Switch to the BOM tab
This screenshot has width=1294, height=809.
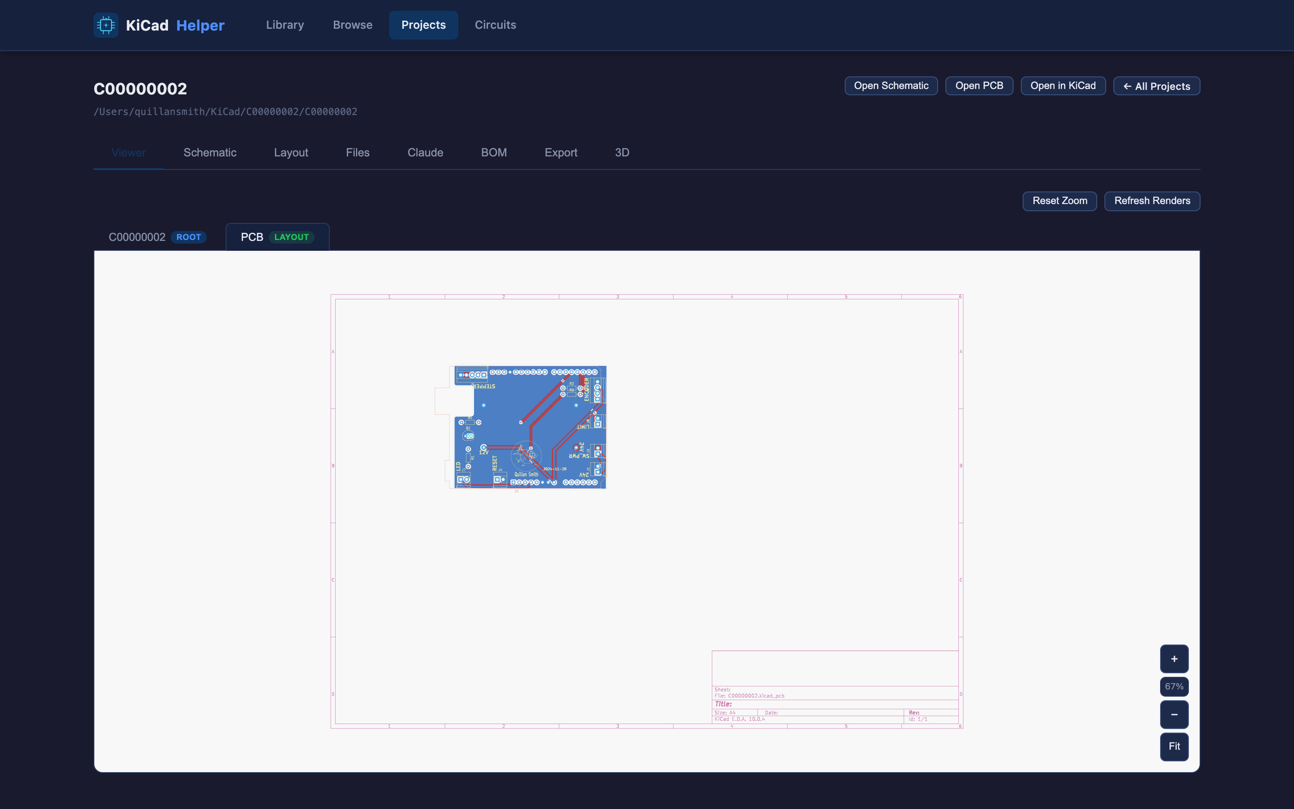coord(493,152)
